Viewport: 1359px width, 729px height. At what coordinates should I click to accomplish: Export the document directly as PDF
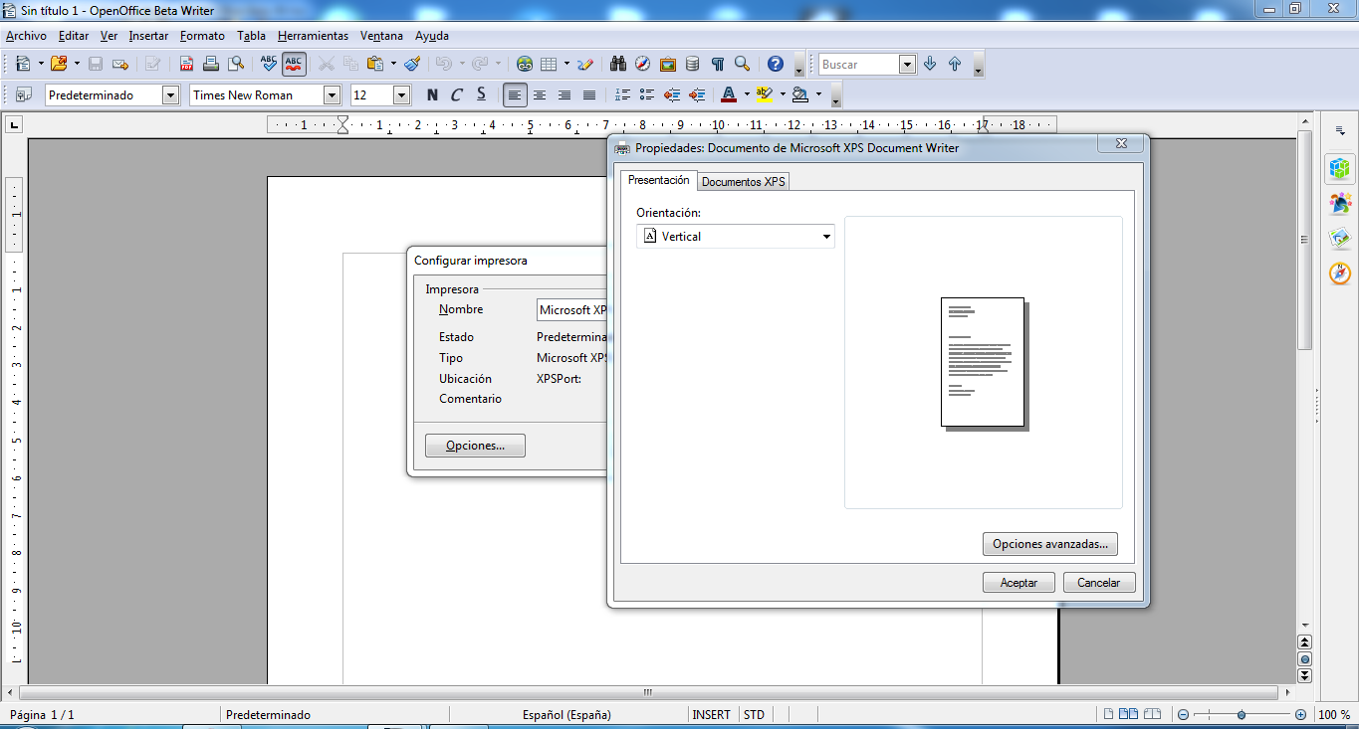coord(186,63)
